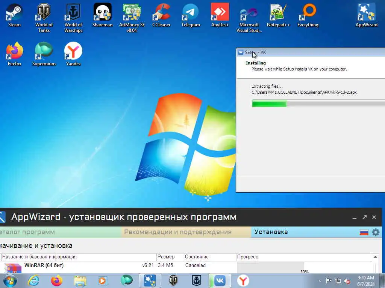Minimize the AppWizard window
The width and height of the screenshot is (385, 288).
click(x=354, y=217)
